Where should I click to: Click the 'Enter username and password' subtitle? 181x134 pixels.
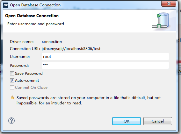click(36, 24)
